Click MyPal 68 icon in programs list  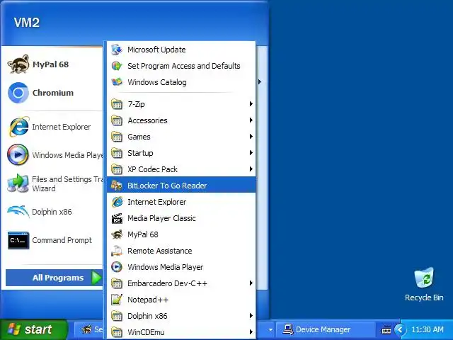pyautogui.click(x=117, y=234)
